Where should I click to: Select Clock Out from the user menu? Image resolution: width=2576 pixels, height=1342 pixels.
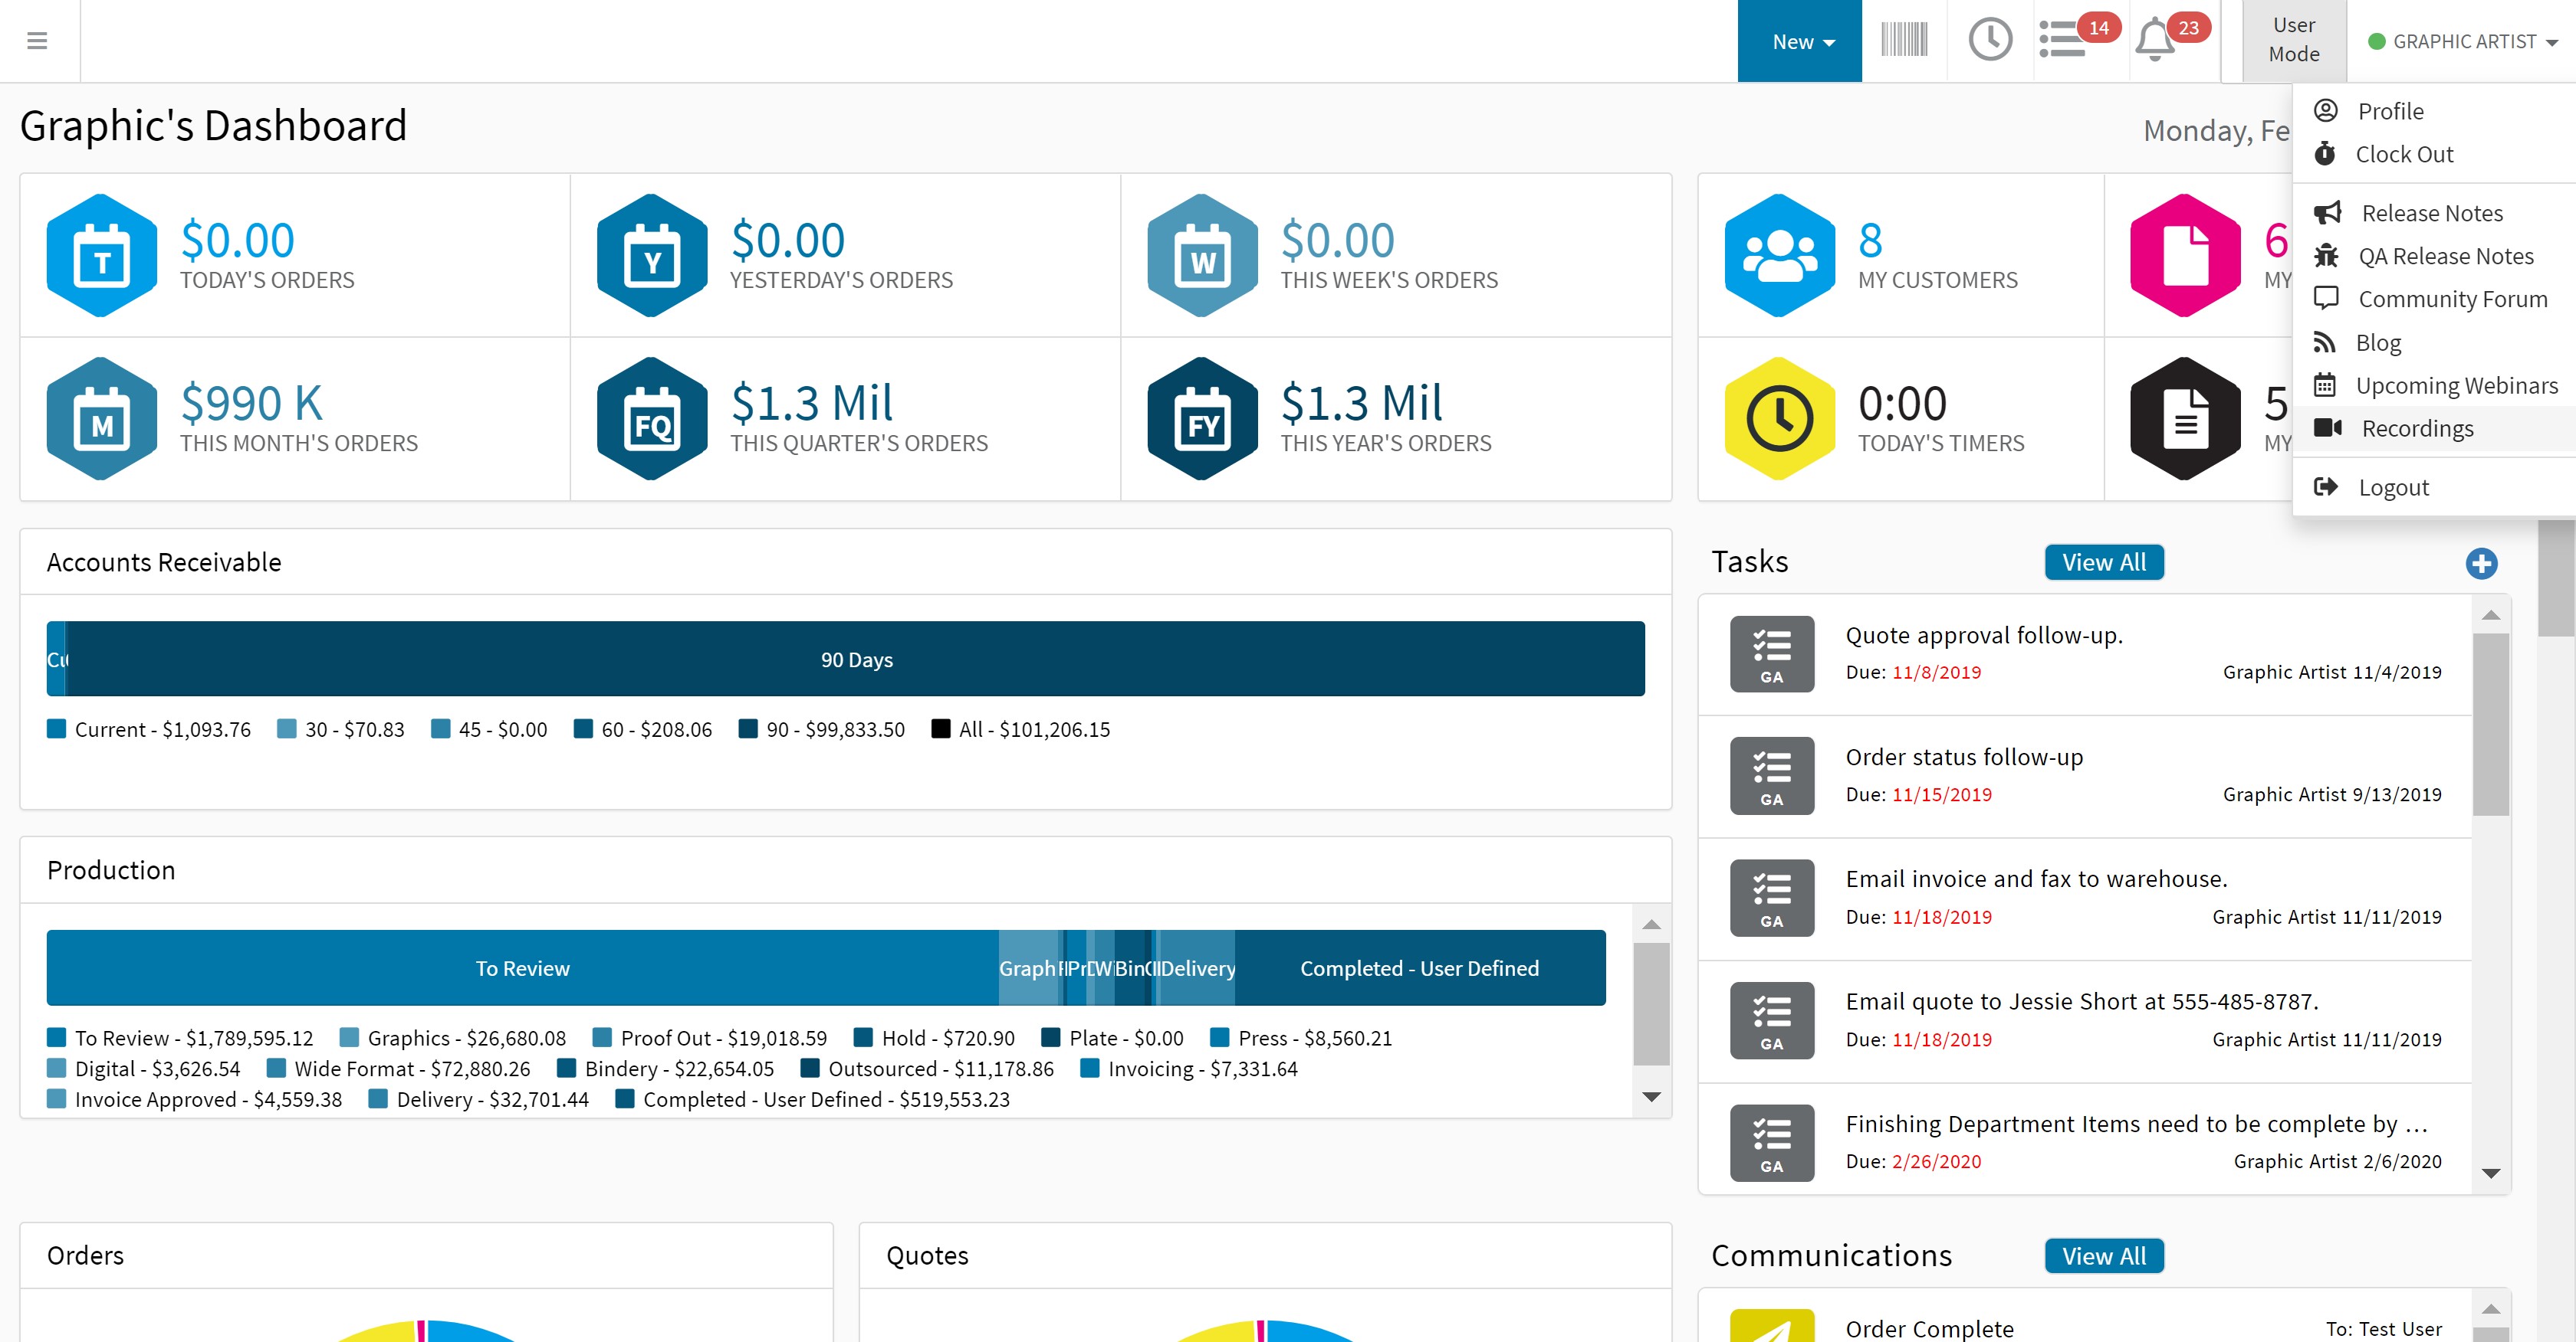click(x=2403, y=155)
